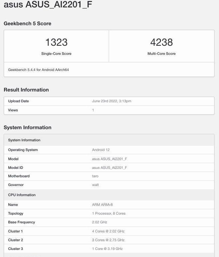
Task: Click the System Information section heading
Action: pos(28,127)
